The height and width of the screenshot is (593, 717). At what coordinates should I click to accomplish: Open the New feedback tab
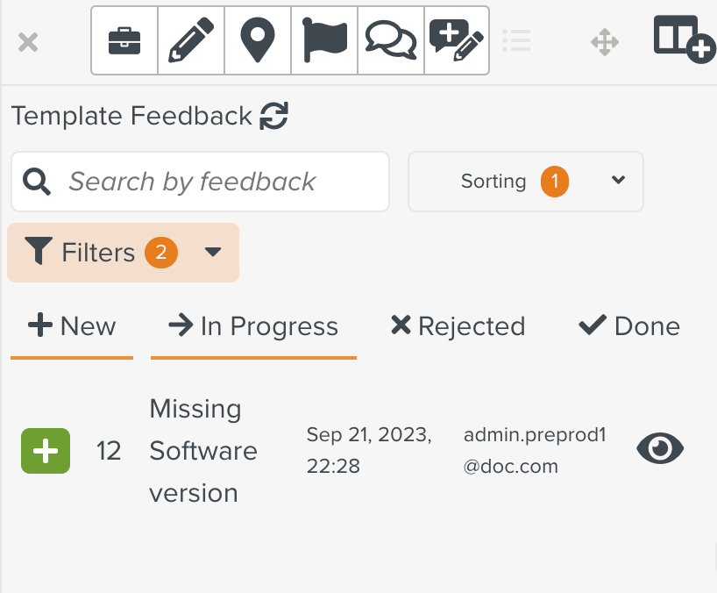[71, 325]
